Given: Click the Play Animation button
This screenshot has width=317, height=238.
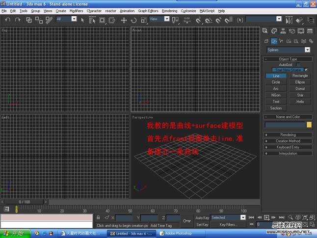Looking at the screenshot, I should coord(266,217).
